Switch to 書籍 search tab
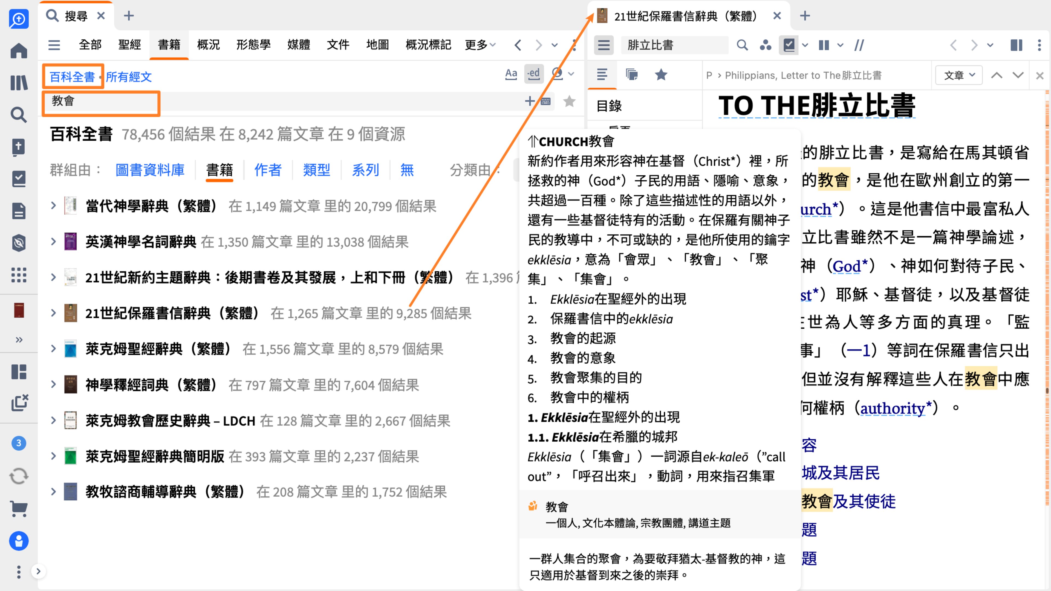Screen dimensions: 1051x591 click(x=169, y=44)
